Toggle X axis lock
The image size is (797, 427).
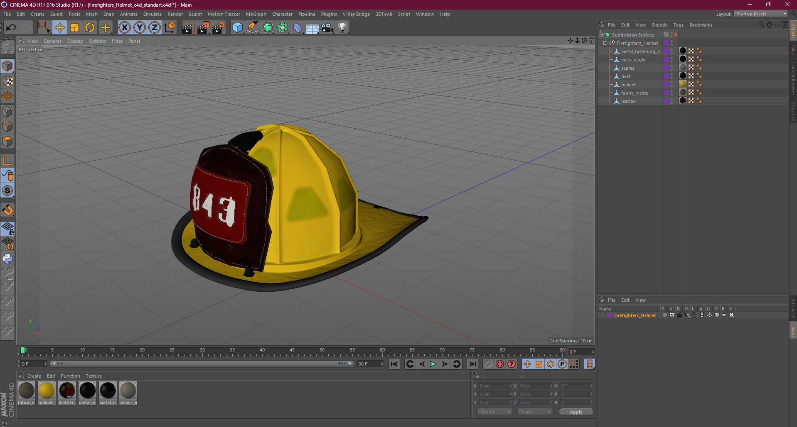124,28
